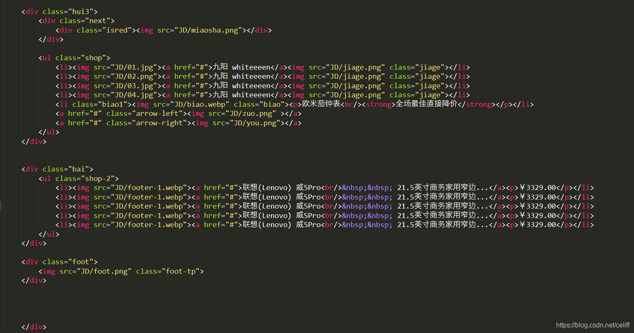Click the "bai" div class value
This screenshot has height=333, width=634.
click(79, 169)
